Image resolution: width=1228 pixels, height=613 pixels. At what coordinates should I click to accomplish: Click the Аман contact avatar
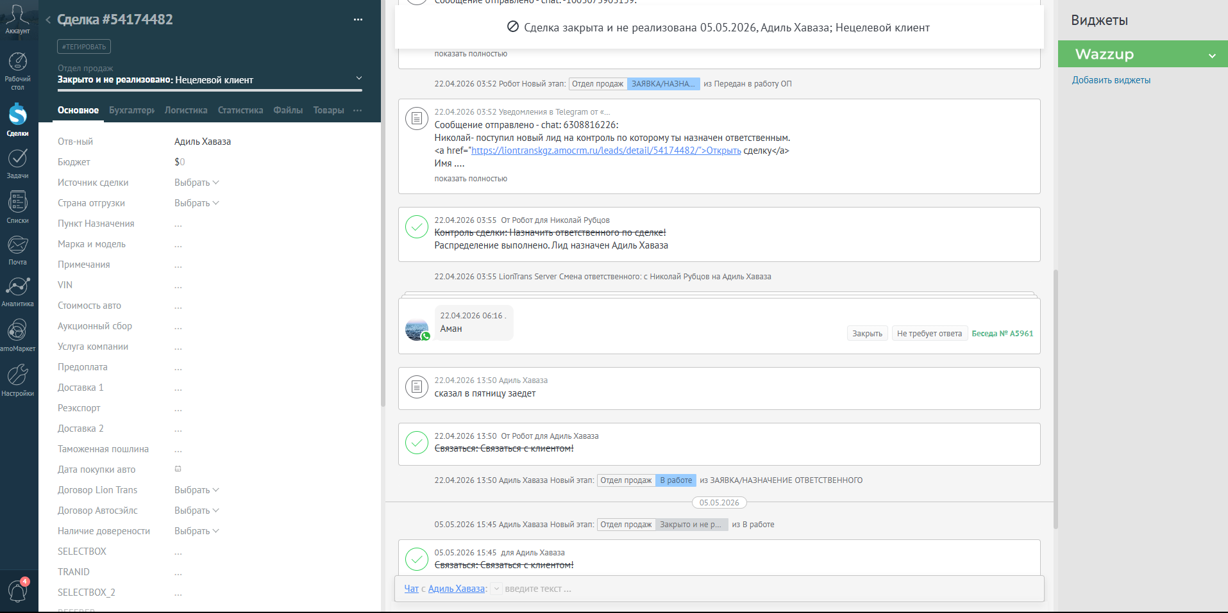pyautogui.click(x=417, y=329)
